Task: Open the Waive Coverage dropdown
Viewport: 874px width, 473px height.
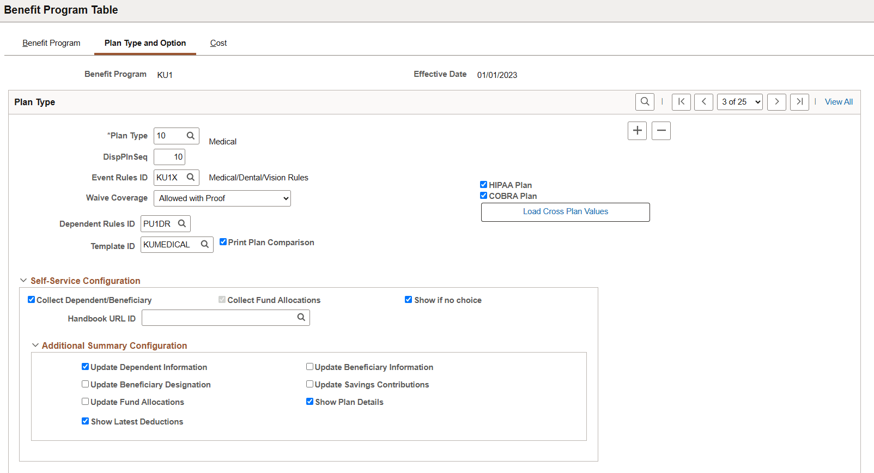Action: (222, 198)
